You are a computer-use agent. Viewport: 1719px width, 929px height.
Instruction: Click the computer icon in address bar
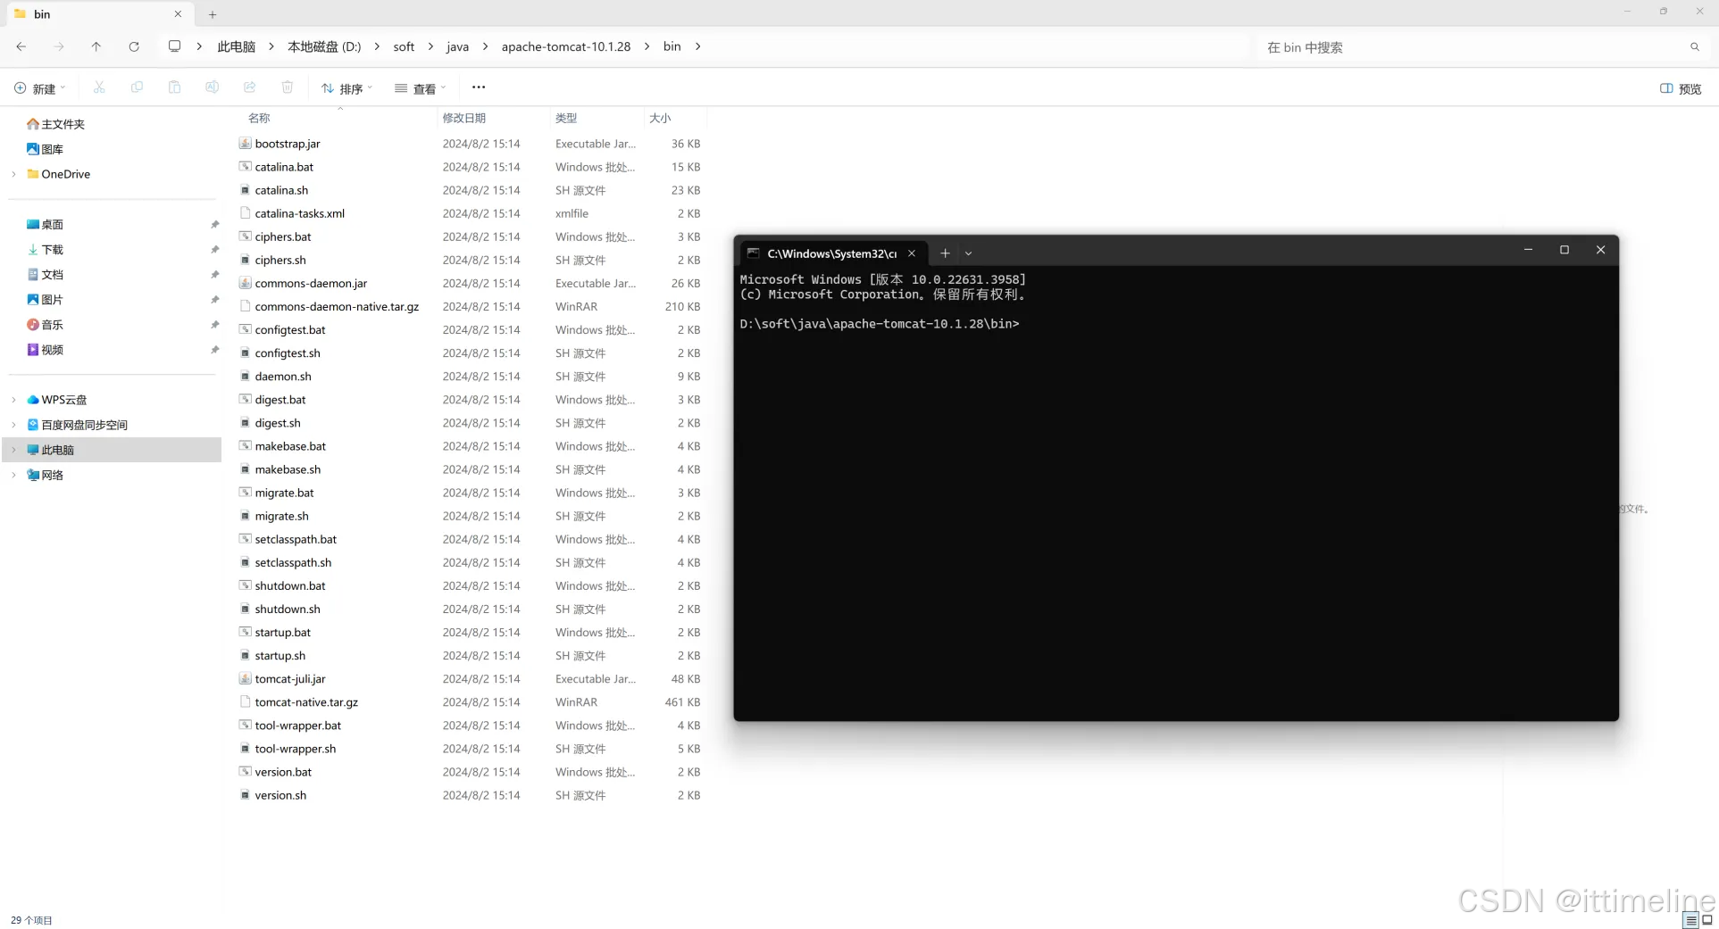point(174,46)
